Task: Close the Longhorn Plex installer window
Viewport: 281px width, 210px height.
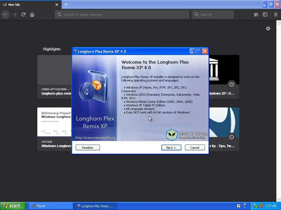Action: pyautogui.click(x=205, y=51)
